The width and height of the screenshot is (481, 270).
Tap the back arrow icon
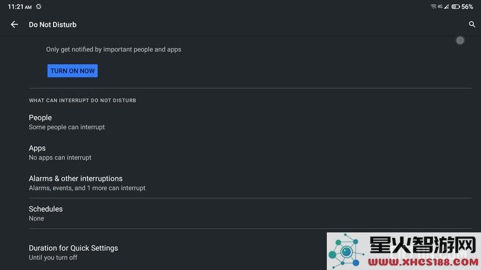[x=14, y=25]
